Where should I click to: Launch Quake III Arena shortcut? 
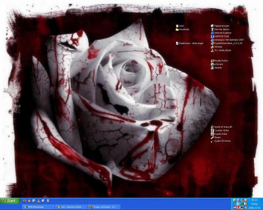click(x=212, y=141)
